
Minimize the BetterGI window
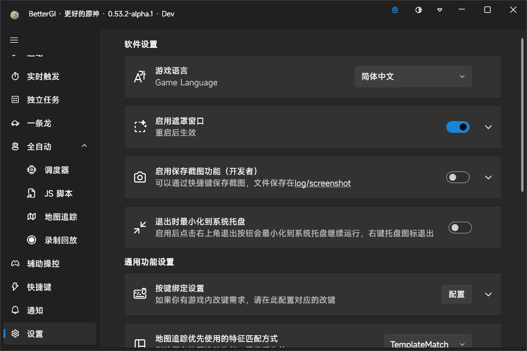point(462,10)
